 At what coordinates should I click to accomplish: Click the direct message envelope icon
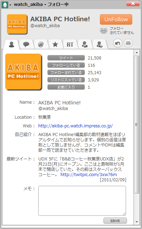pos(128,43)
